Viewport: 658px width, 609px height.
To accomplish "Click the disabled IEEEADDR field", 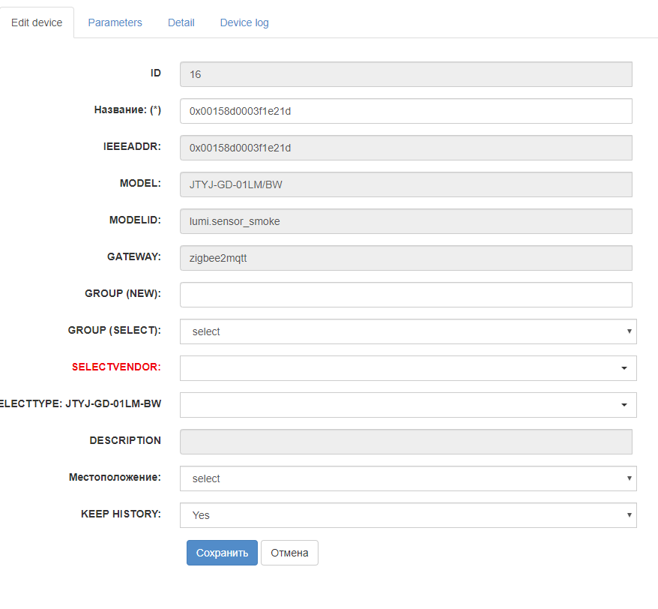I will click(x=405, y=148).
